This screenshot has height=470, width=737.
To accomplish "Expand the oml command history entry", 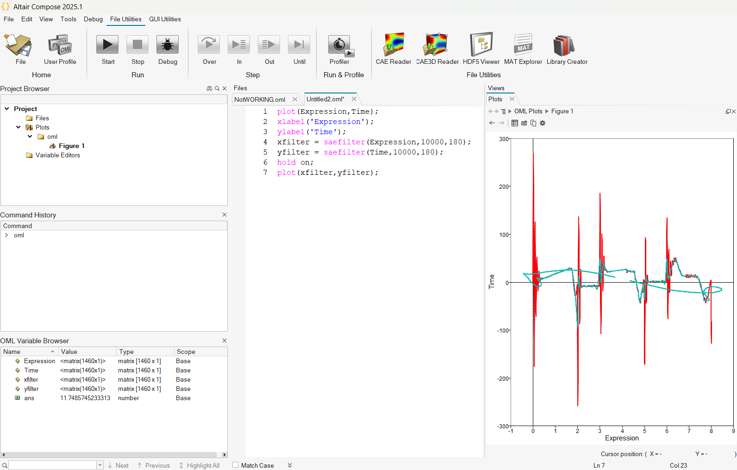I will click(x=6, y=235).
